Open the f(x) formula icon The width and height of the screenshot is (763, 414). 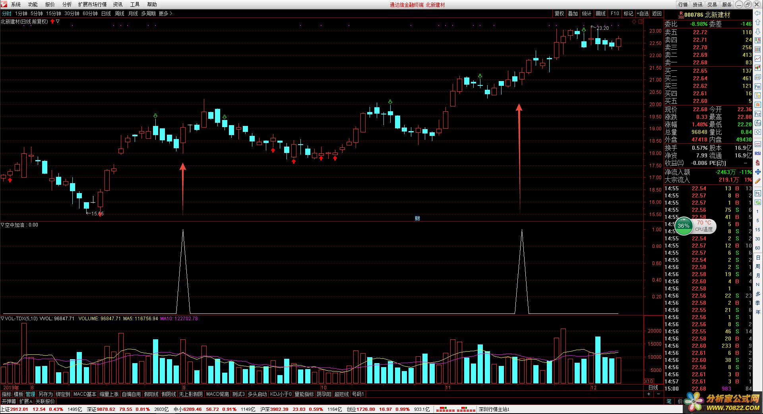758,123
